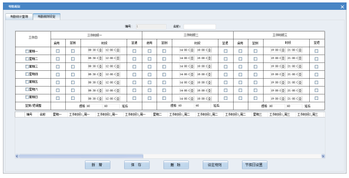The height and width of the screenshot is (178, 349).
Task: Click the 星期一 column header in list
Action: point(59,115)
